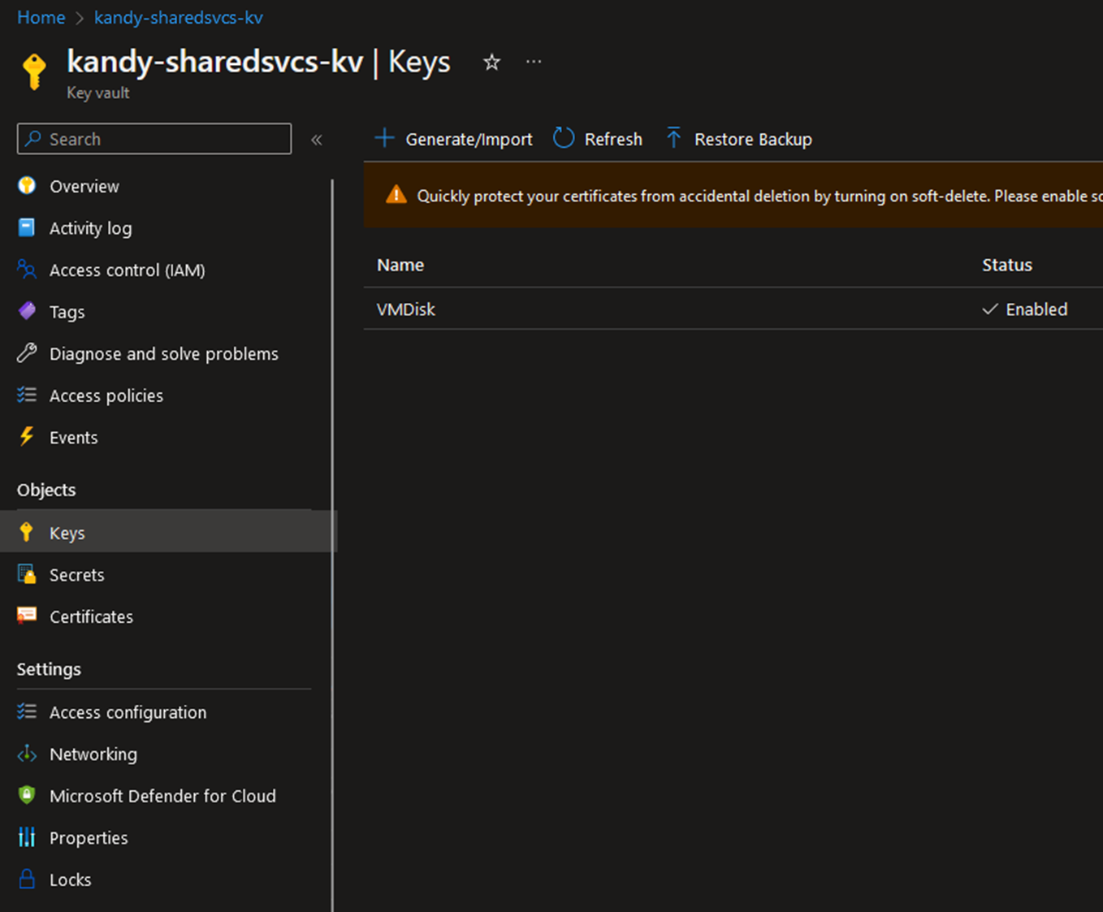Click the purple Tags icon
The height and width of the screenshot is (912, 1103).
[27, 311]
